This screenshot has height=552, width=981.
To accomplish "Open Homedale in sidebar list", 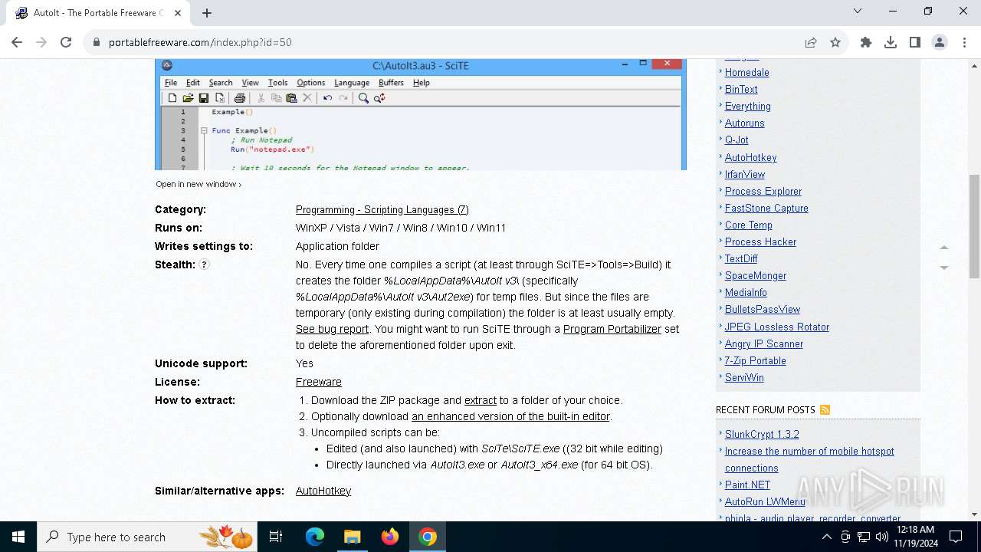I will (747, 72).
